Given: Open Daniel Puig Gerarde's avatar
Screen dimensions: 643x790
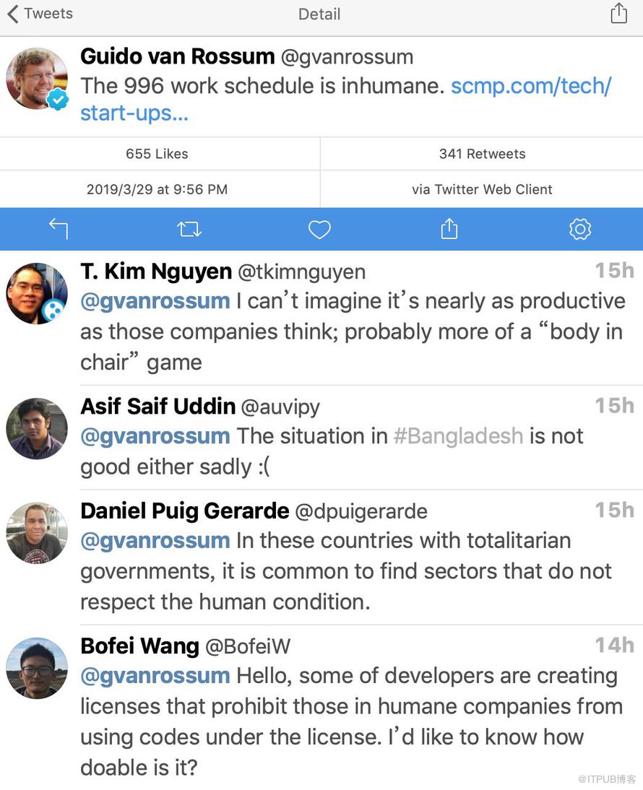Looking at the screenshot, I should coord(37,533).
